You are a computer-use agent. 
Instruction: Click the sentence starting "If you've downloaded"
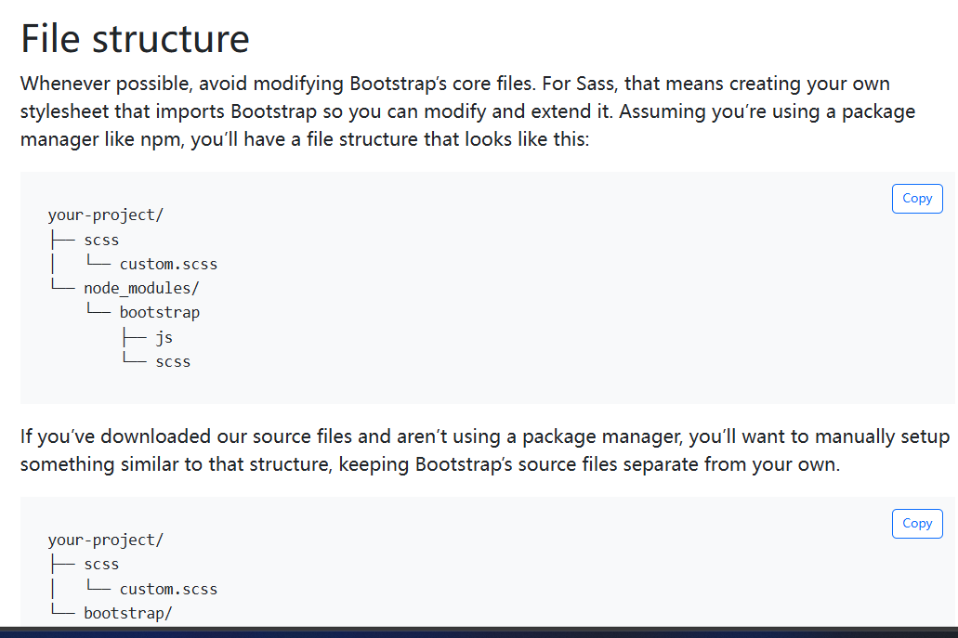(x=484, y=450)
